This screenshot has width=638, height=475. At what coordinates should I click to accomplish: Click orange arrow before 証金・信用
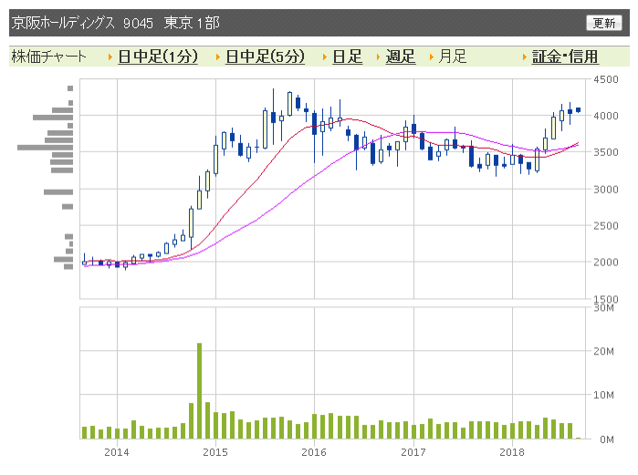[525, 57]
